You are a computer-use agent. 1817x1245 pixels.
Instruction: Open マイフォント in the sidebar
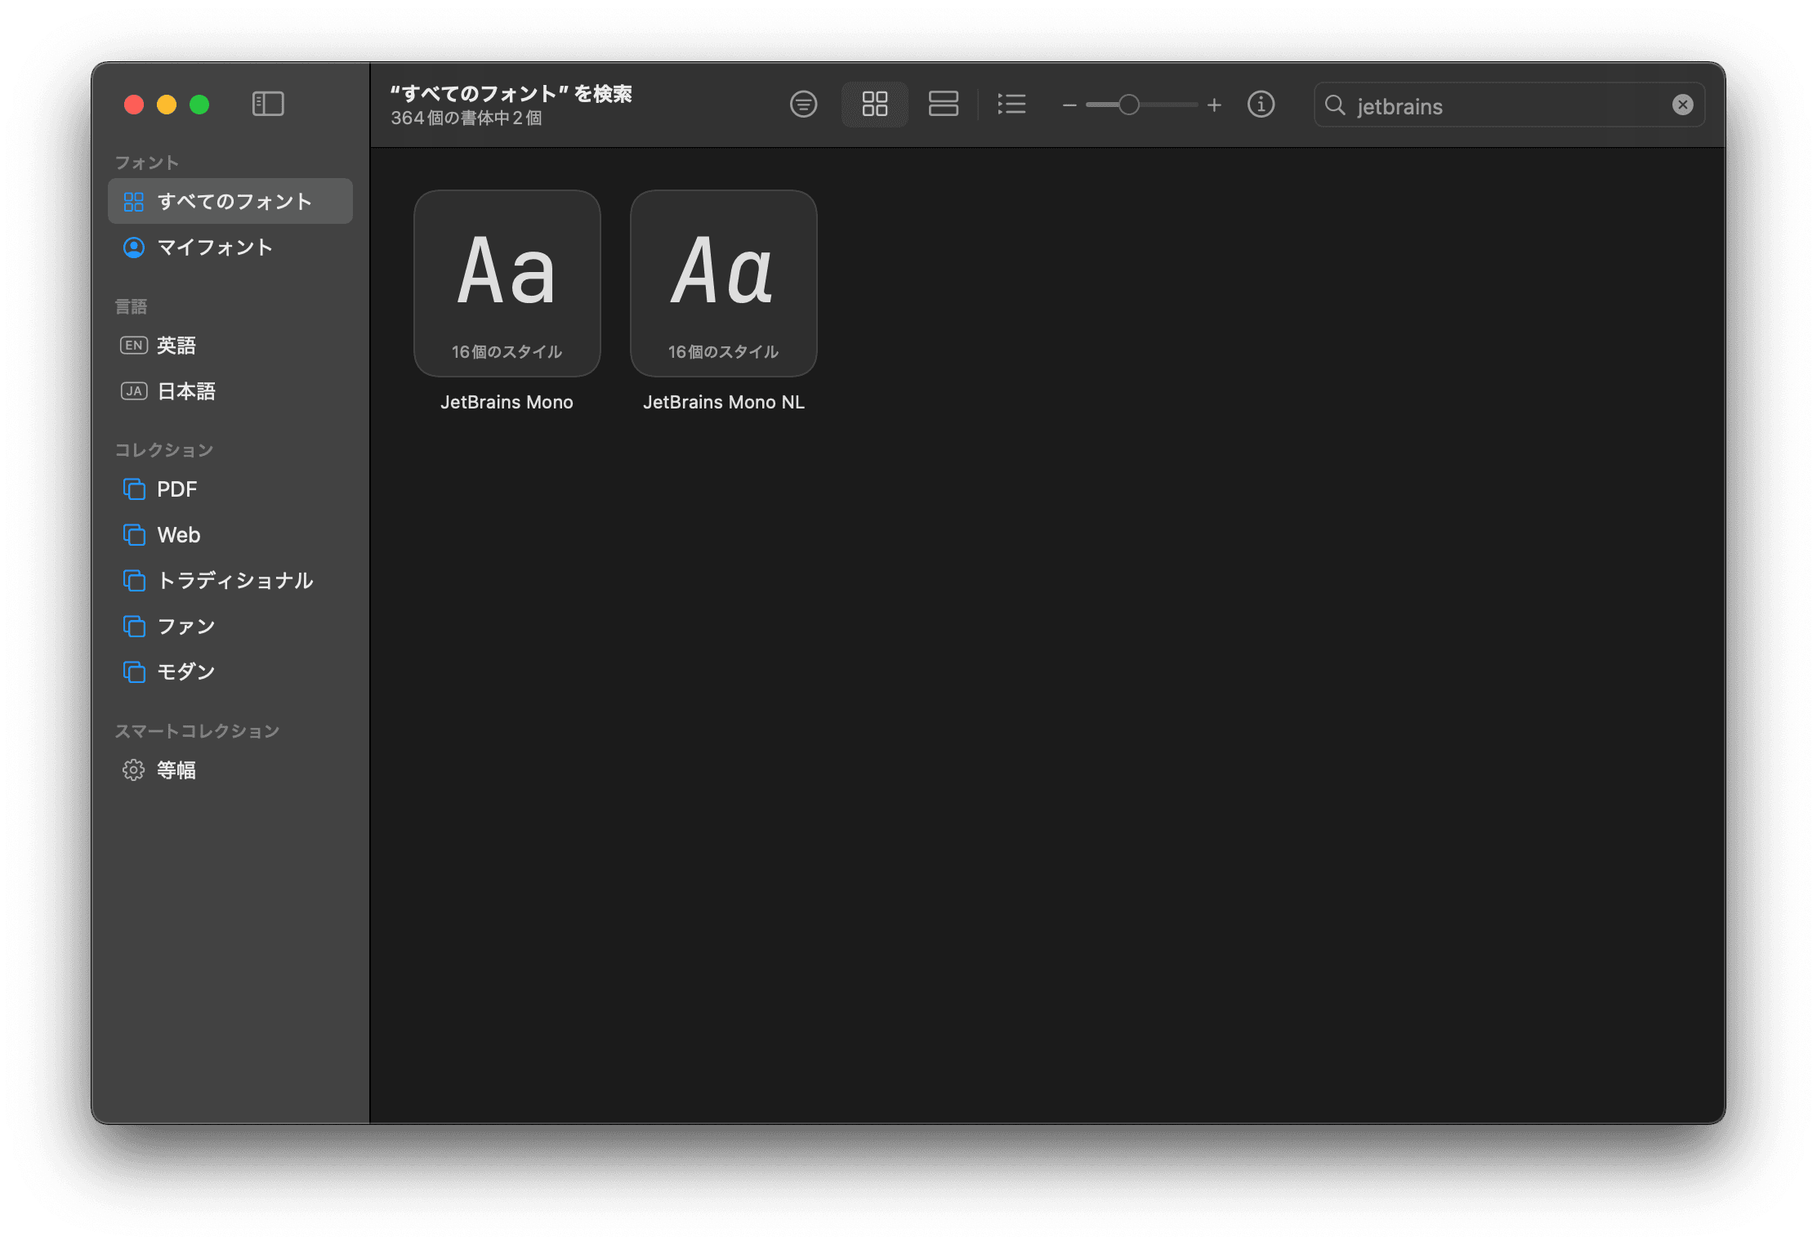pyautogui.click(x=216, y=247)
